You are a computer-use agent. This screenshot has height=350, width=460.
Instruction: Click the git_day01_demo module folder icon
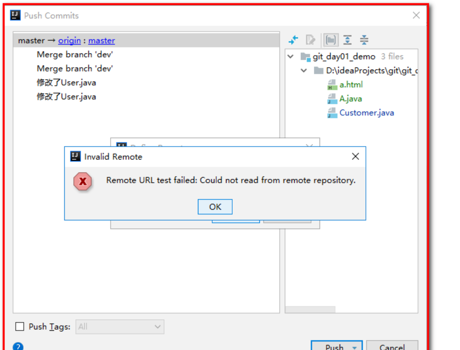point(305,57)
